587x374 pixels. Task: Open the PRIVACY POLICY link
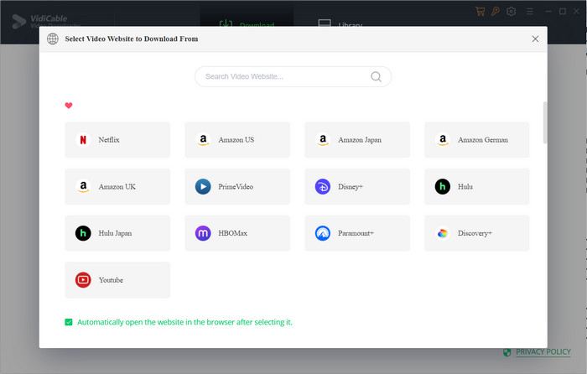[x=543, y=352]
